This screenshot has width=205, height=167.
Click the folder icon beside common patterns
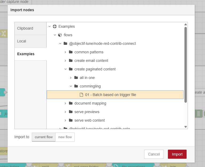(x=71, y=52)
